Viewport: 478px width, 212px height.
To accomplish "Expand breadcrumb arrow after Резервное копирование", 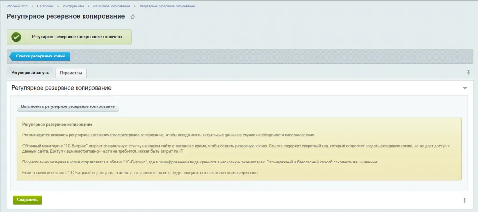I will click(134, 6).
